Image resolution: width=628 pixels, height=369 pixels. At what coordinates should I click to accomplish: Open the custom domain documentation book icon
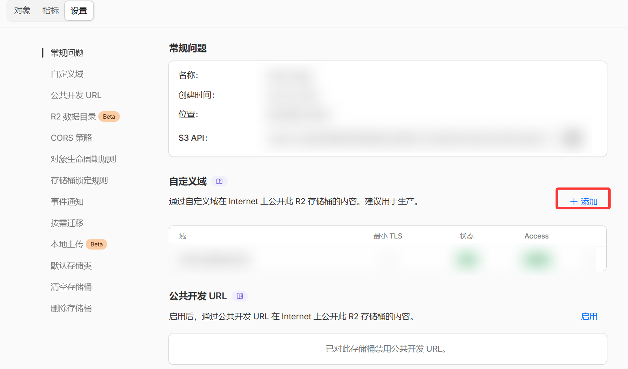(219, 181)
